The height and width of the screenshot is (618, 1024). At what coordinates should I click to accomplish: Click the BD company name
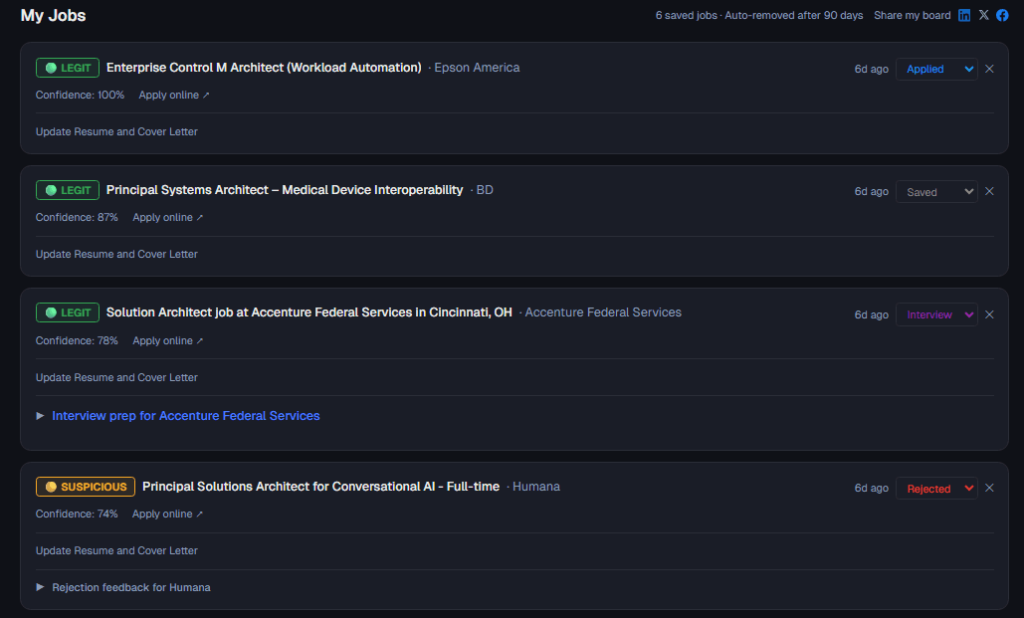(485, 190)
